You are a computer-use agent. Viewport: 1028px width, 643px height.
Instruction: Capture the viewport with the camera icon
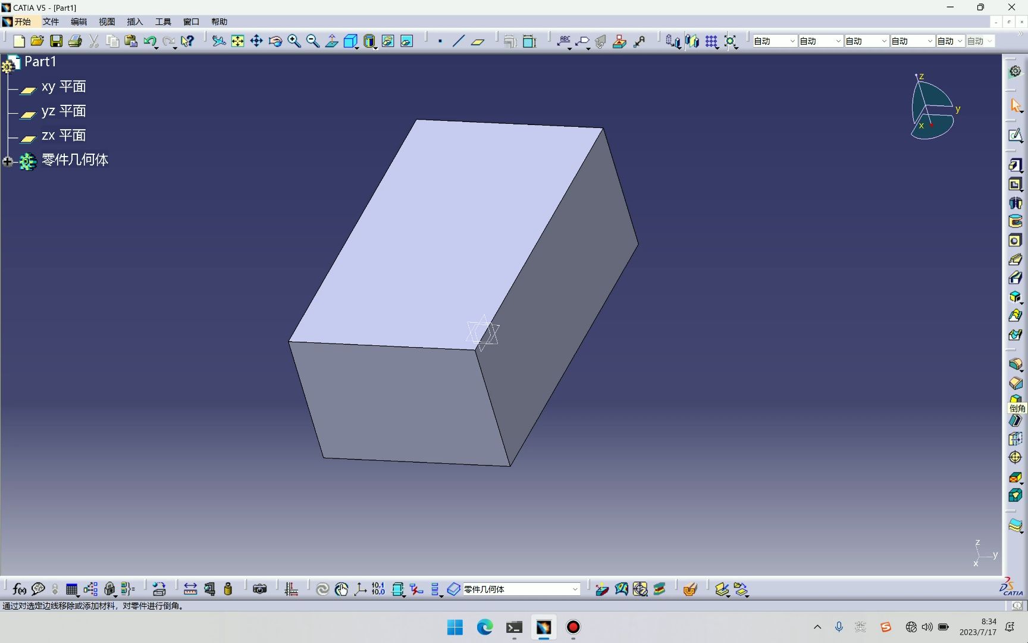260,589
